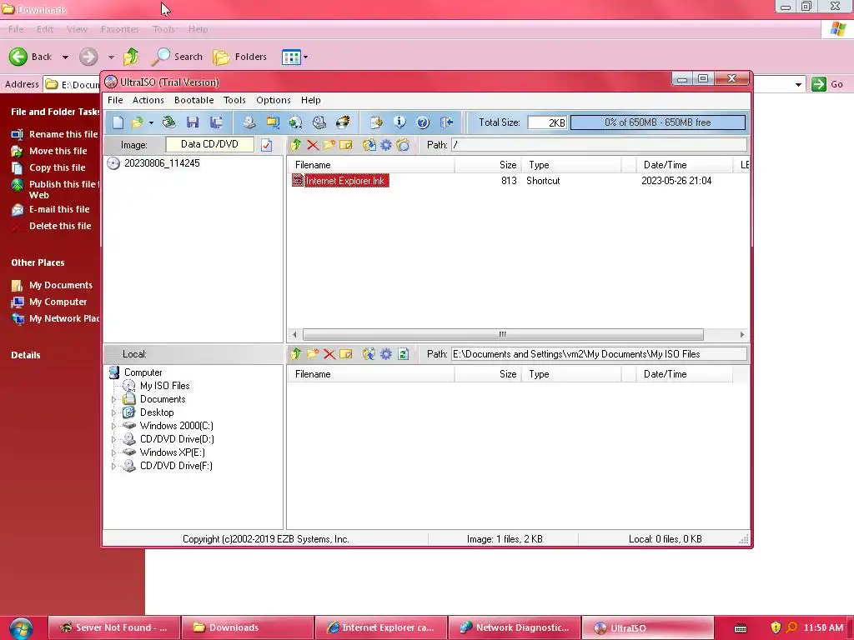Screen dimensions: 854x640
Task: Select the Internet Explorer.lnk file
Action: 345,181
